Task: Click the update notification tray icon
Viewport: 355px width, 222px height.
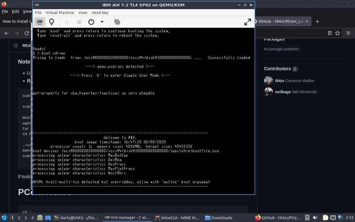Action: tap(340, 218)
